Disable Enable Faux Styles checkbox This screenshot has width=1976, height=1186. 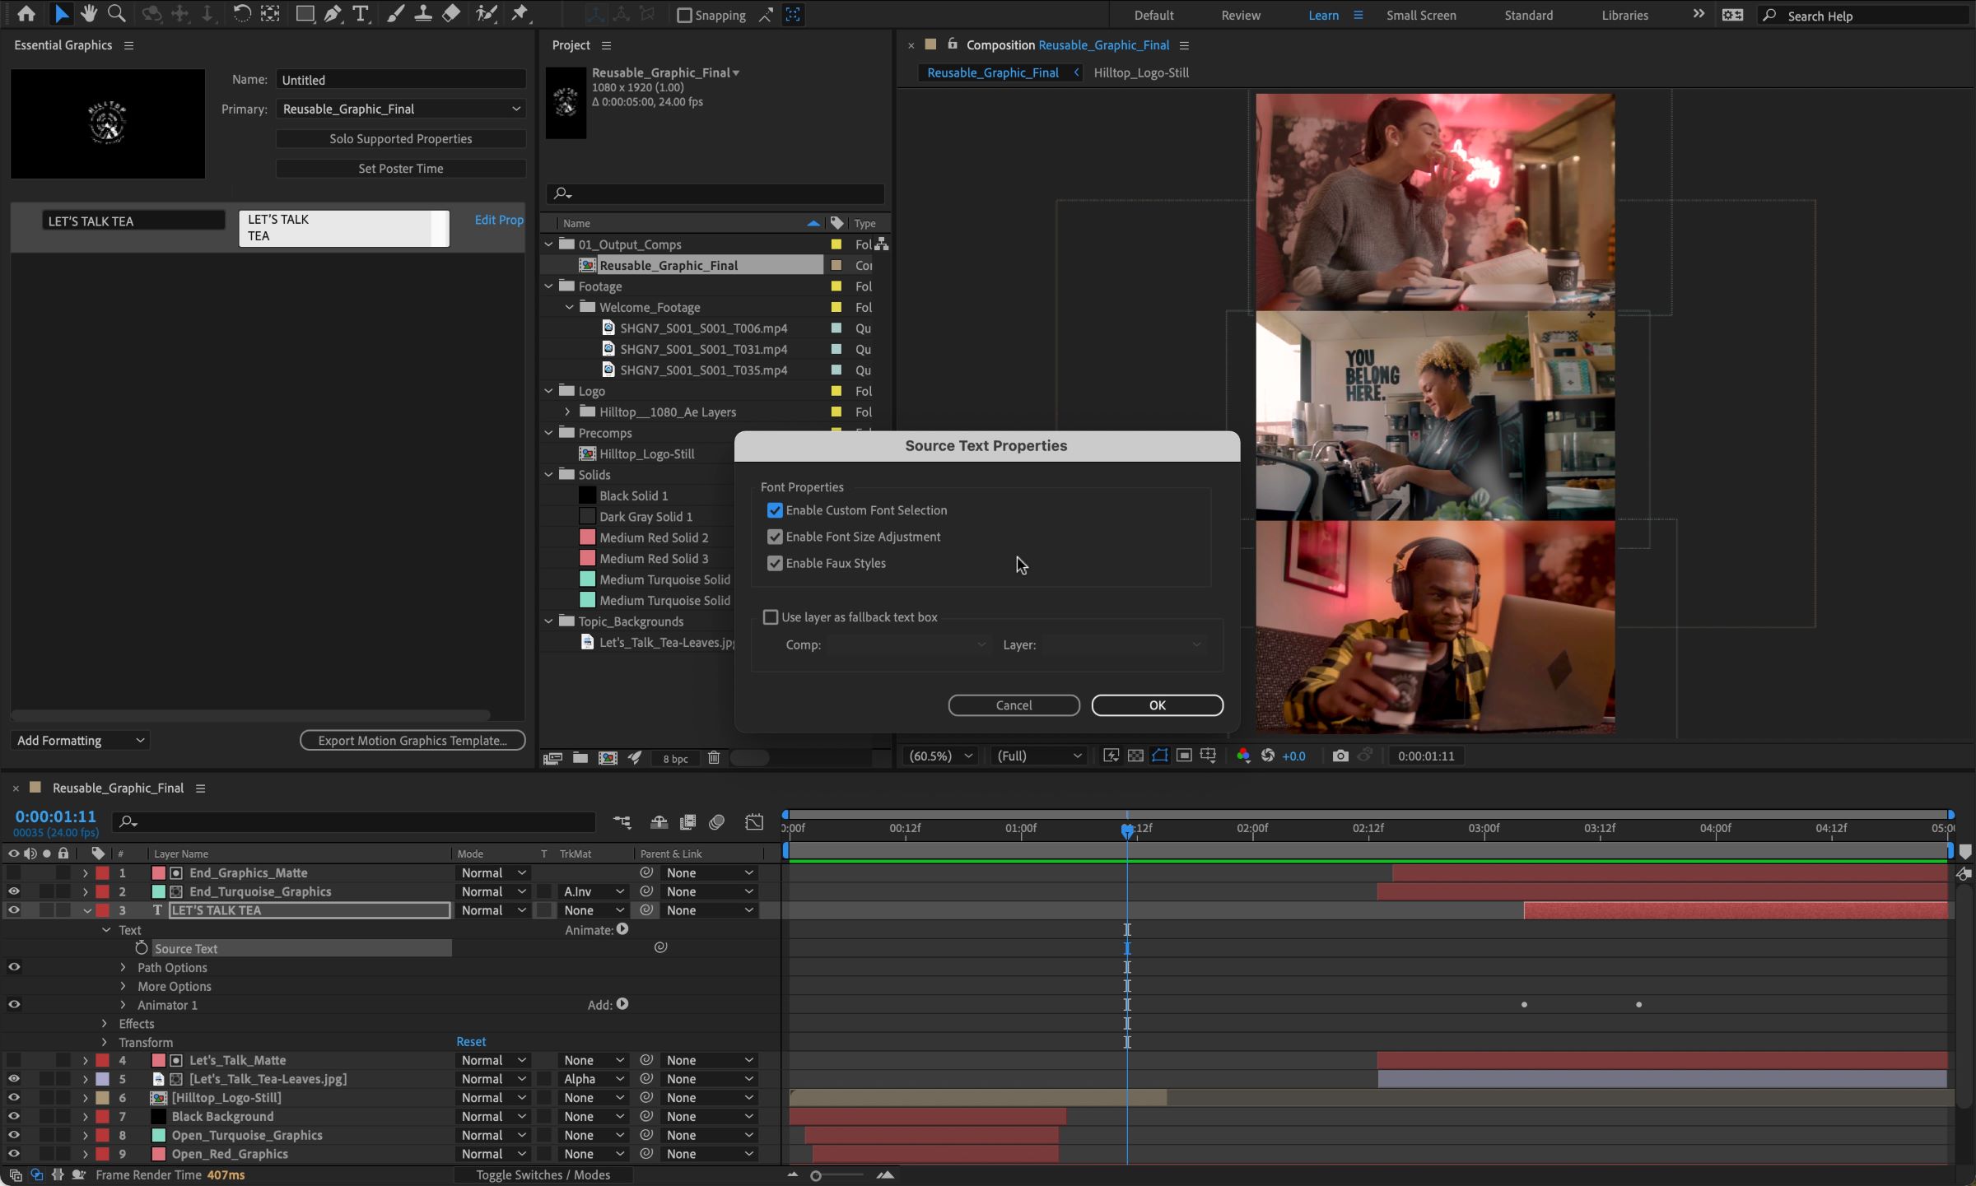pyautogui.click(x=773, y=561)
